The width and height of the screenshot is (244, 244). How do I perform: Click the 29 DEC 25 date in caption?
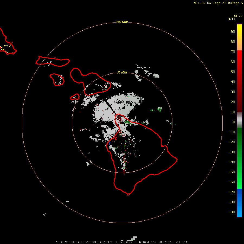pos(162,242)
